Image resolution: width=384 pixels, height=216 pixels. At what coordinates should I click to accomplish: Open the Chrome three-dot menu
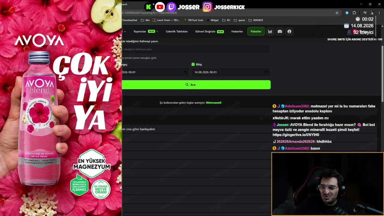379,13
